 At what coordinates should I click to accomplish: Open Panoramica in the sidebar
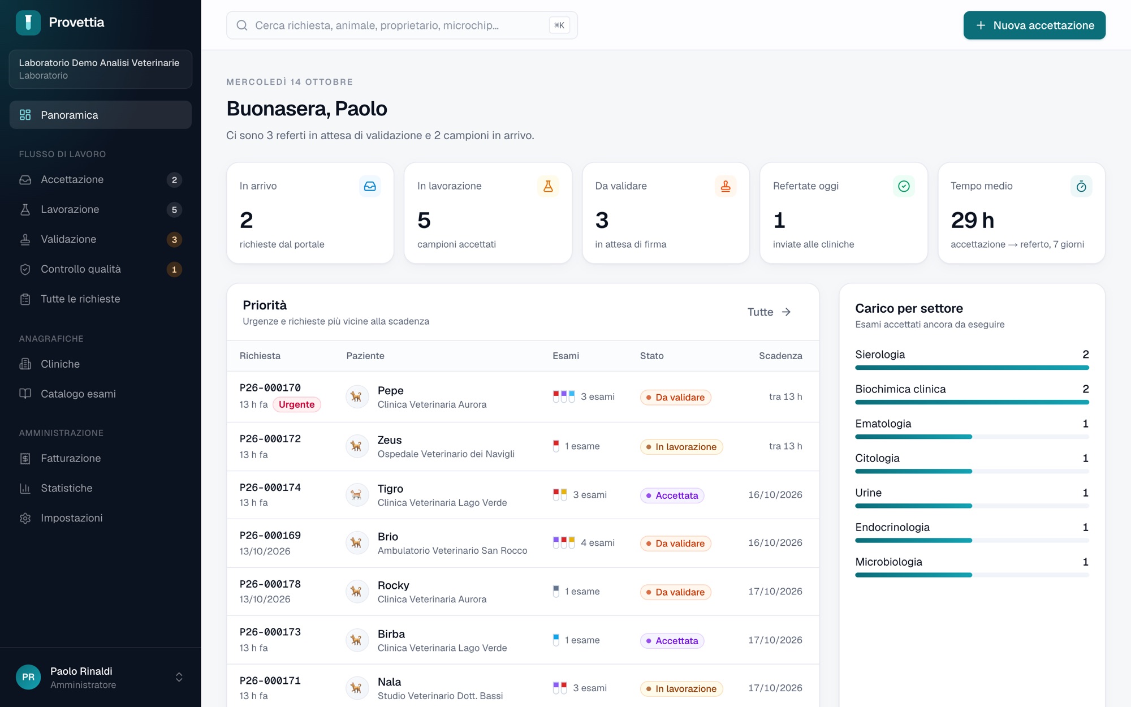[101, 115]
